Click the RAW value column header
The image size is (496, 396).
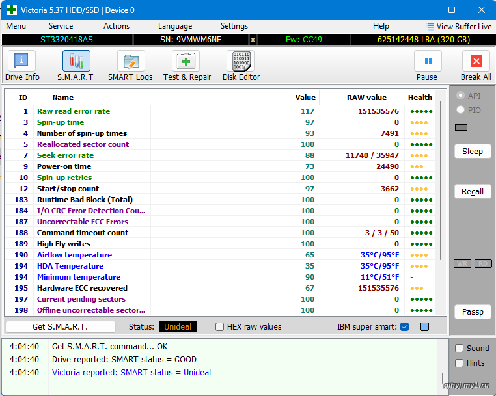point(366,98)
